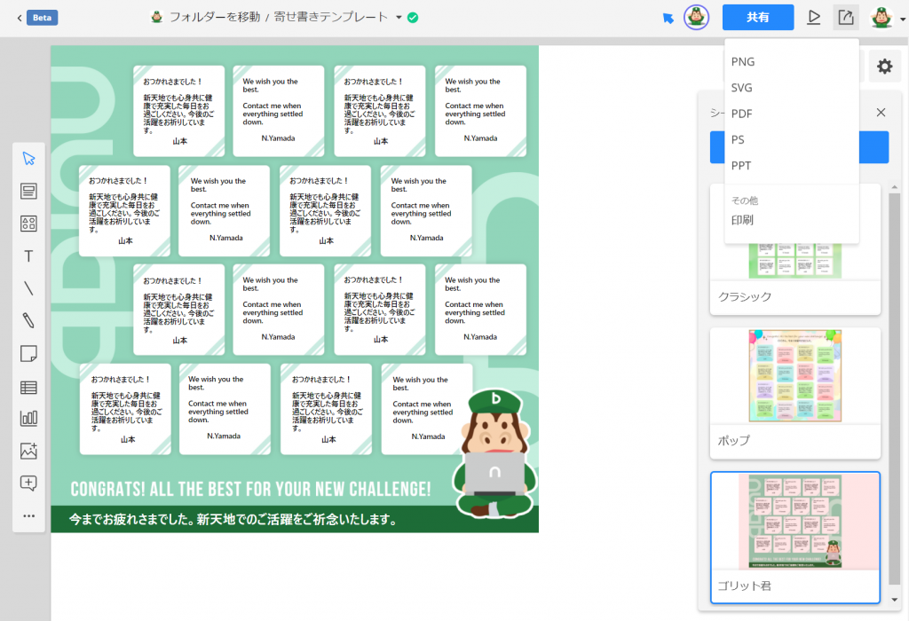Choose the Line drawing tool

click(x=28, y=288)
